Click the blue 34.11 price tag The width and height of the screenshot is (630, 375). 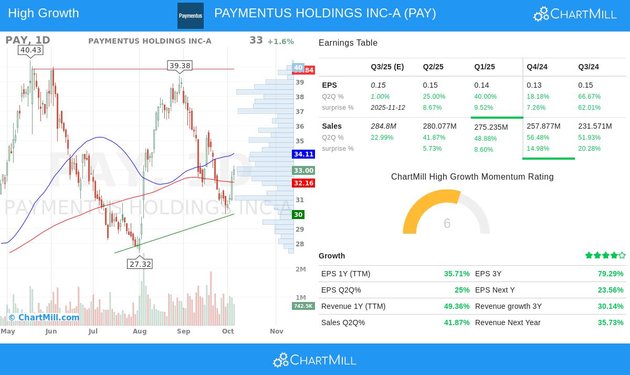click(x=303, y=154)
